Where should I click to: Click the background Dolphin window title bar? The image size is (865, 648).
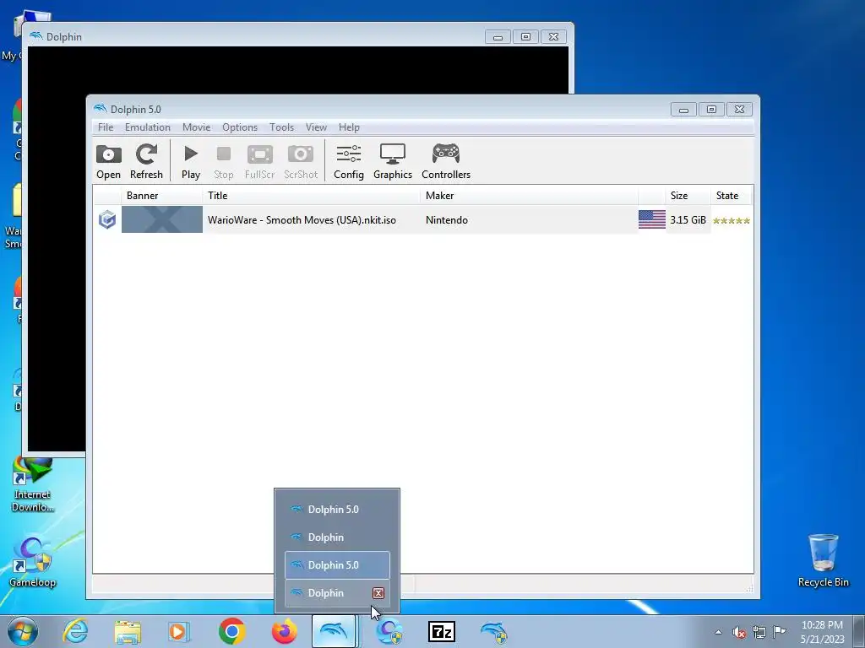253,36
